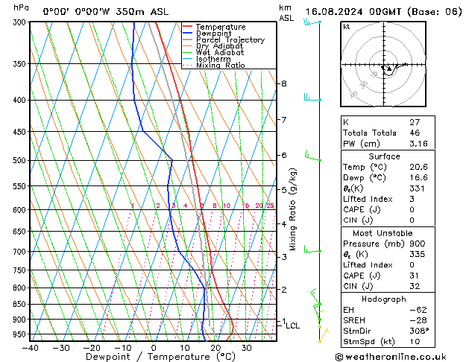This screenshot has height=362, width=469.
Task: Click the Pressure (mb) value '900'
Action: click(x=418, y=244)
